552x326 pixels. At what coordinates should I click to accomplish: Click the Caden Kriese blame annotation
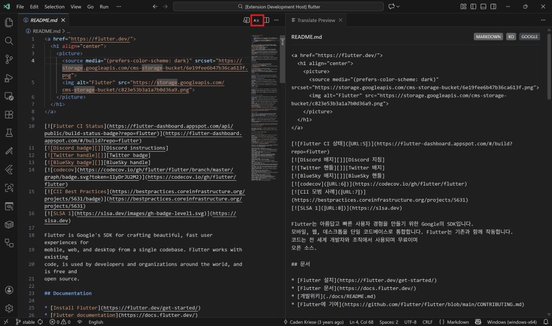pos(313,322)
